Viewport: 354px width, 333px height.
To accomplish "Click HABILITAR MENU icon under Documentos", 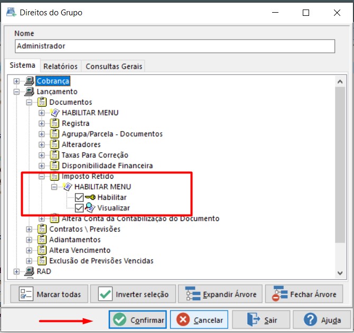I will (55, 113).
